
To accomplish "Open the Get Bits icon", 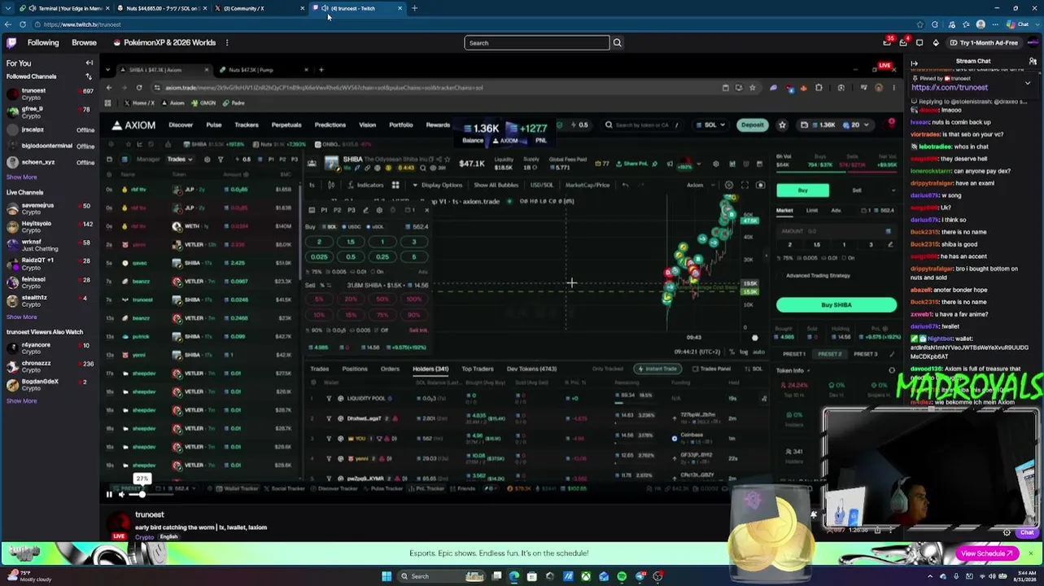I will [x=936, y=42].
